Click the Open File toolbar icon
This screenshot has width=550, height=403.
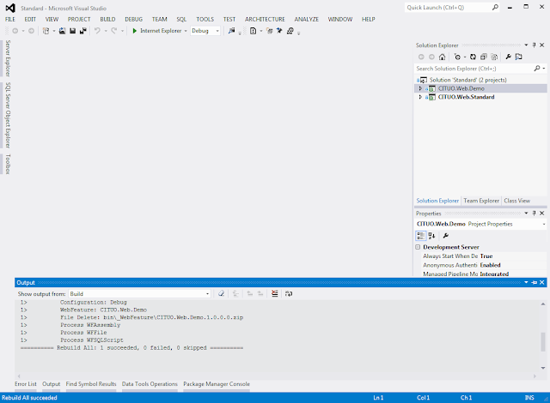click(62, 31)
